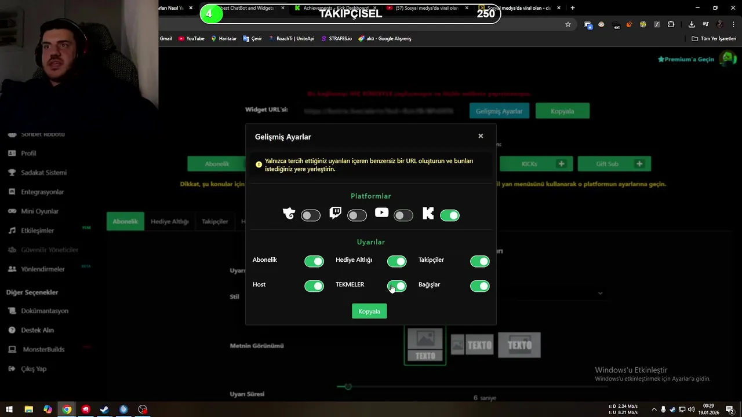This screenshot has height=417, width=742.
Task: Click the Twitch platform icon
Action: pos(335,213)
